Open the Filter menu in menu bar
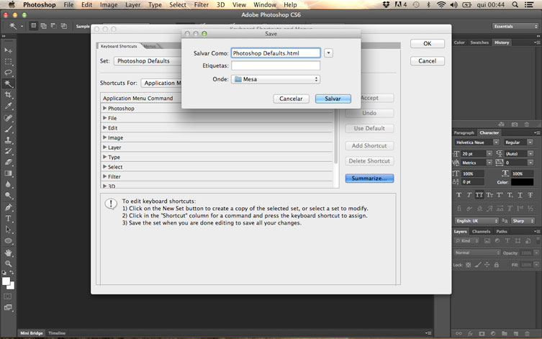Viewport: 542px width, 339px height. [x=202, y=5]
